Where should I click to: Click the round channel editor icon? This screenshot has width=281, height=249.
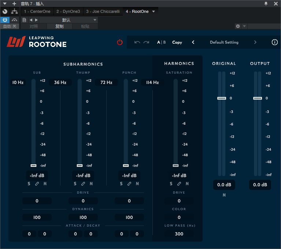pos(5,11)
